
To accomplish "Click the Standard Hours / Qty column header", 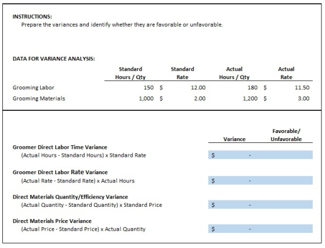I will pos(131,73).
